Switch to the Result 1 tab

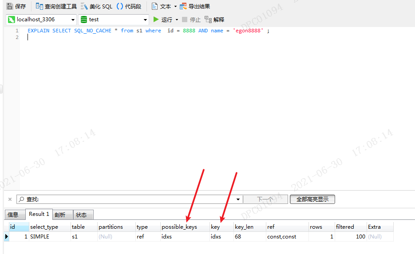(39, 214)
